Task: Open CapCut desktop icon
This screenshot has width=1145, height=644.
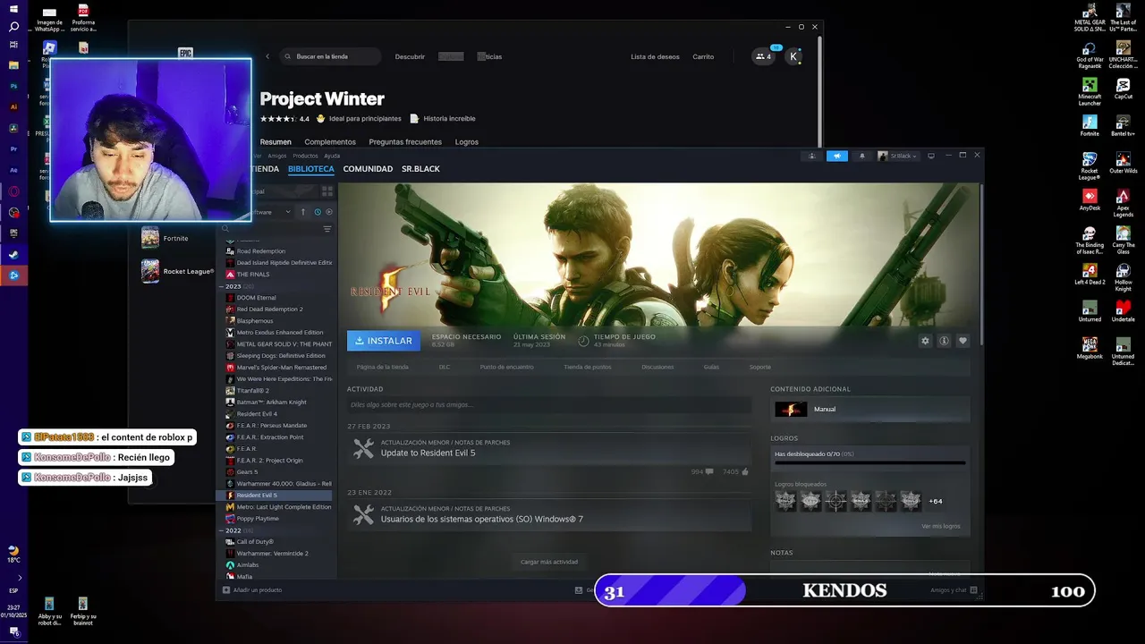Action: (1123, 89)
